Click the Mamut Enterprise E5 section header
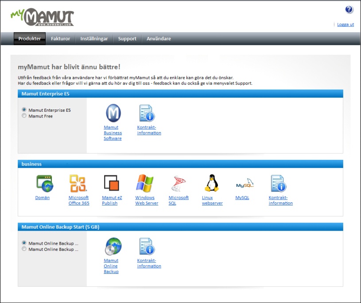This screenshot has height=303, width=361. [x=180, y=94]
